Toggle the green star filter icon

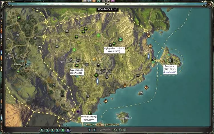[63, 130]
